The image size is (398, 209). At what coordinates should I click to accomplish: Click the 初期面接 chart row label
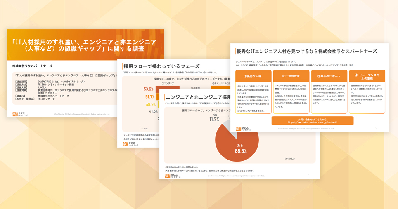click(x=195, y=88)
